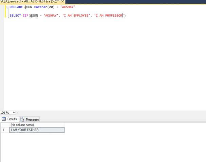Close the SQLQuery2.sql tab
Screen dimensions: 206x162
coord(63,2)
